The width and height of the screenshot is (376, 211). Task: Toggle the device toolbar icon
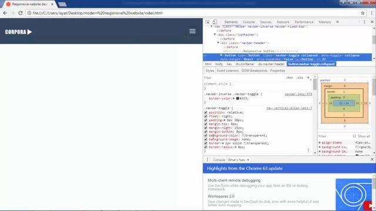click(214, 22)
